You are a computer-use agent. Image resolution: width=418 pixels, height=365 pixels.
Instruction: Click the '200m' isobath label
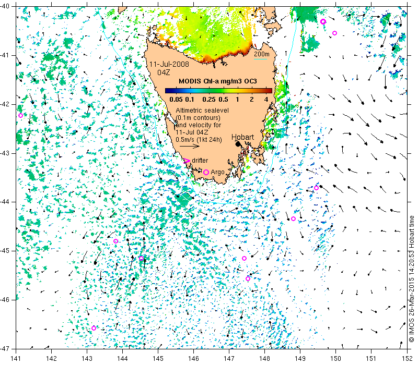tap(262, 54)
